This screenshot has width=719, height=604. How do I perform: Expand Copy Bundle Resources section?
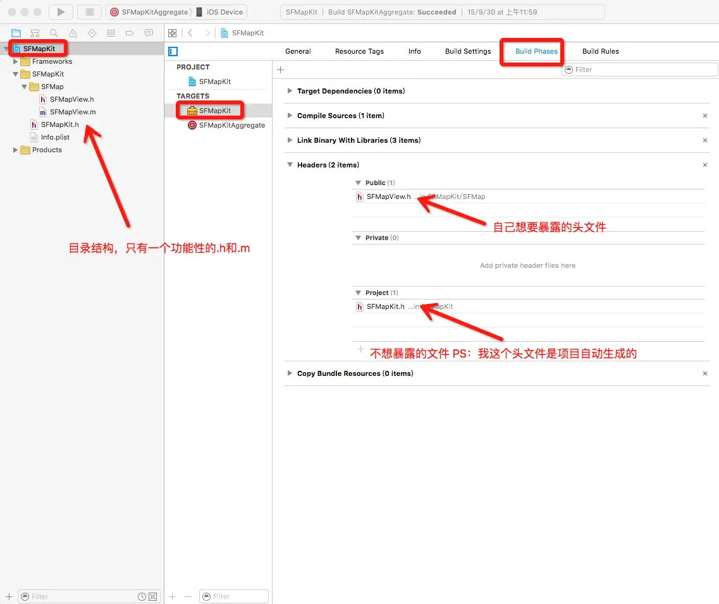click(290, 373)
